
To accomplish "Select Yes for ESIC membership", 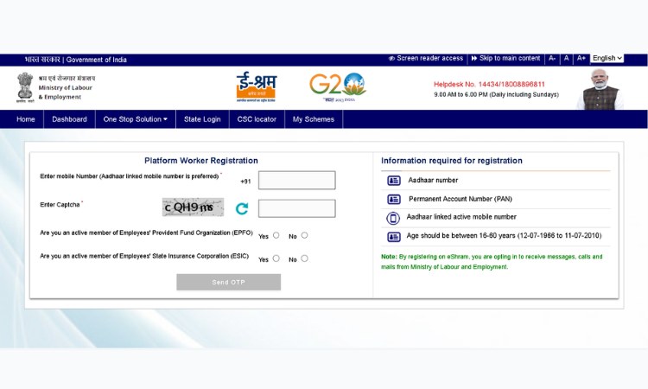I will [276, 258].
